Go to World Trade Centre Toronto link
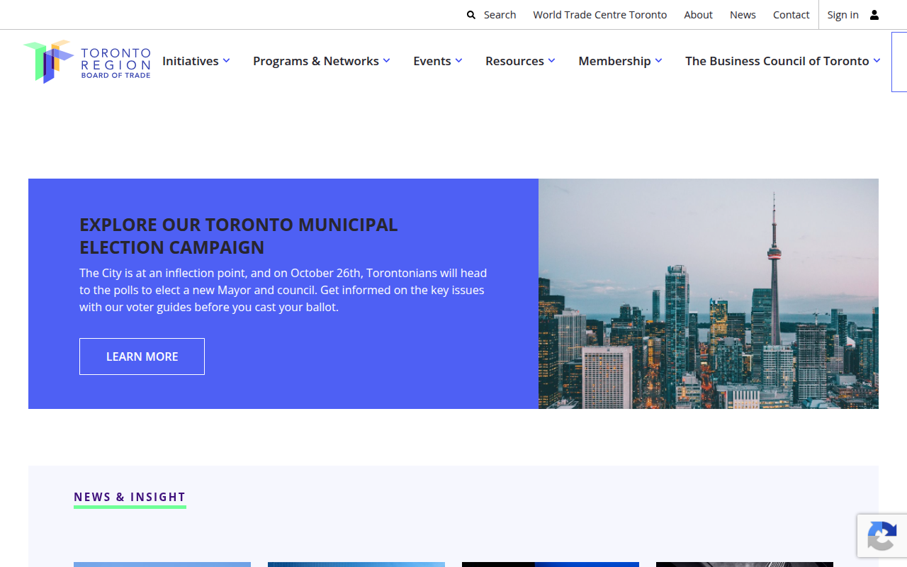The height and width of the screenshot is (567, 907). [x=600, y=15]
